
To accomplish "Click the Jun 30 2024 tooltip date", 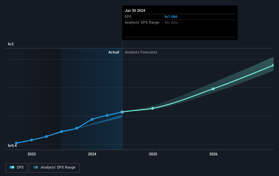I will 135,10.
